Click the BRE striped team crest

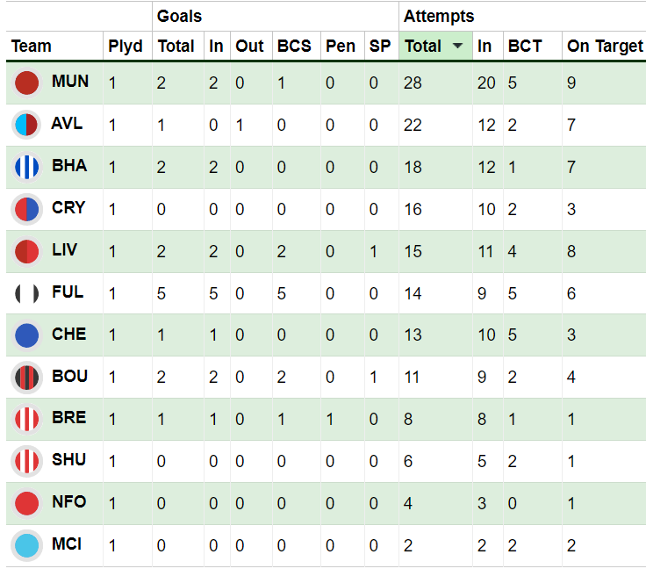click(x=27, y=420)
